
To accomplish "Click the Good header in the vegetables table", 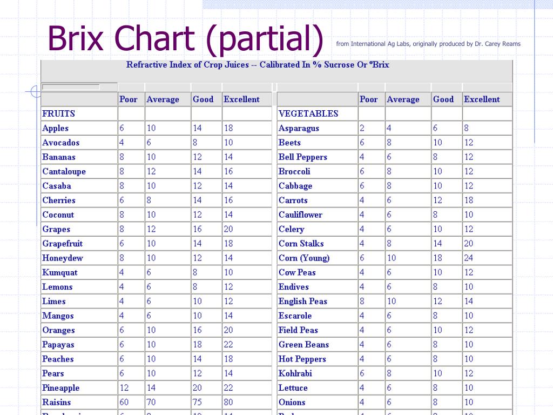I will tap(443, 99).
